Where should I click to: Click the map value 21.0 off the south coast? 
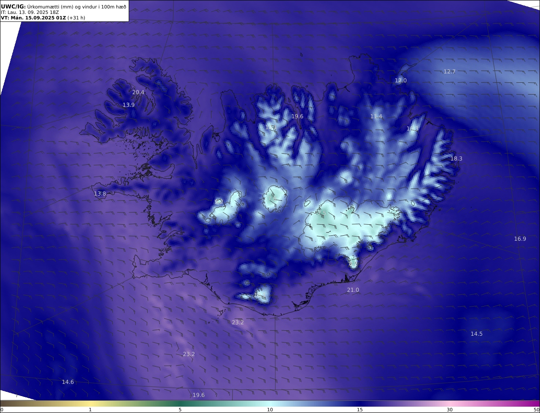353,290
